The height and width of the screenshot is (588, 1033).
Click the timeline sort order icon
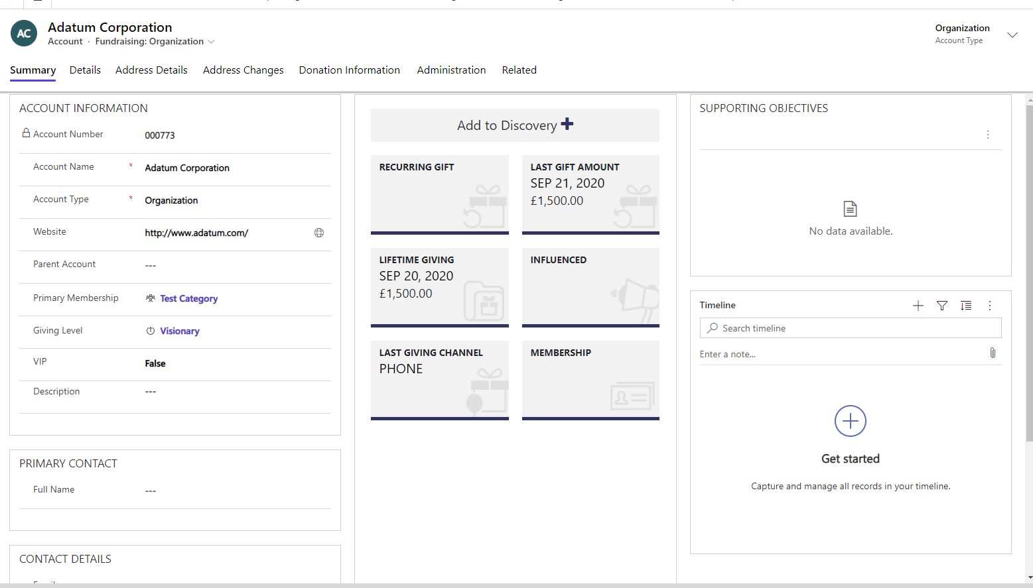(966, 306)
